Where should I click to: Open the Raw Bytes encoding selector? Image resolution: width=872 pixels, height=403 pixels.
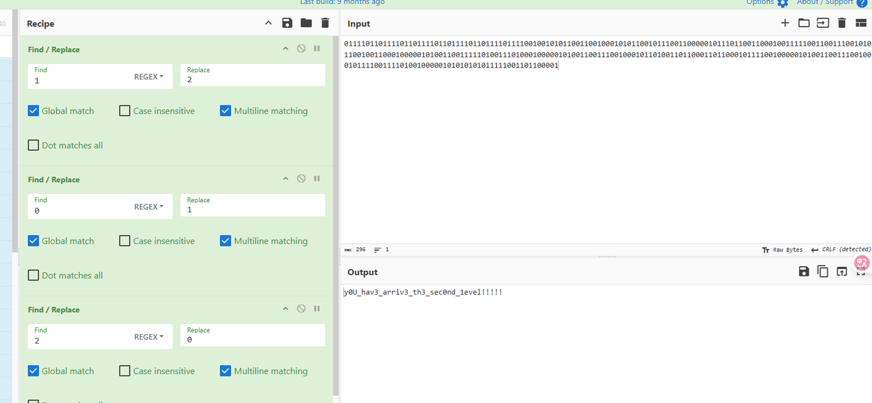[x=782, y=250]
